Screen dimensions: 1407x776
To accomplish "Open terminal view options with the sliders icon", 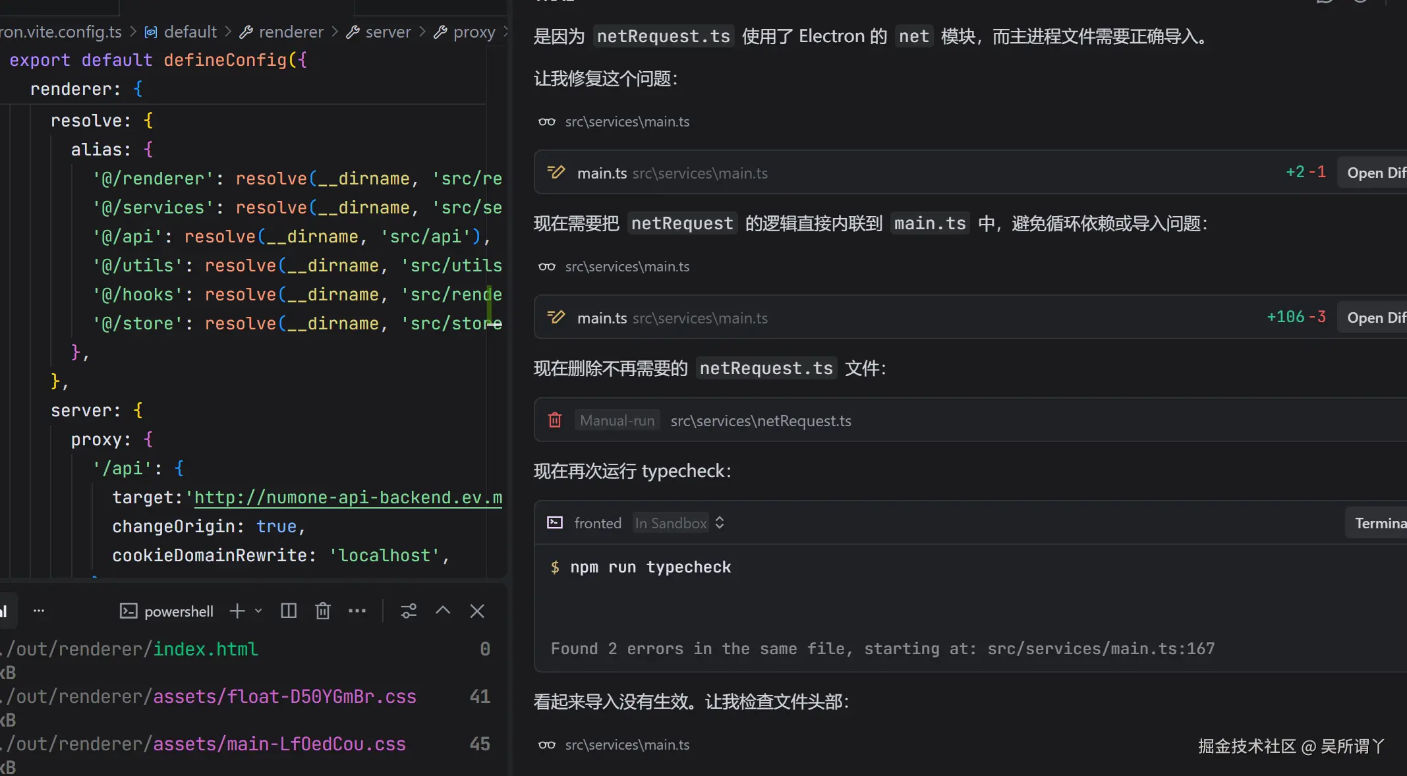I will coord(409,611).
